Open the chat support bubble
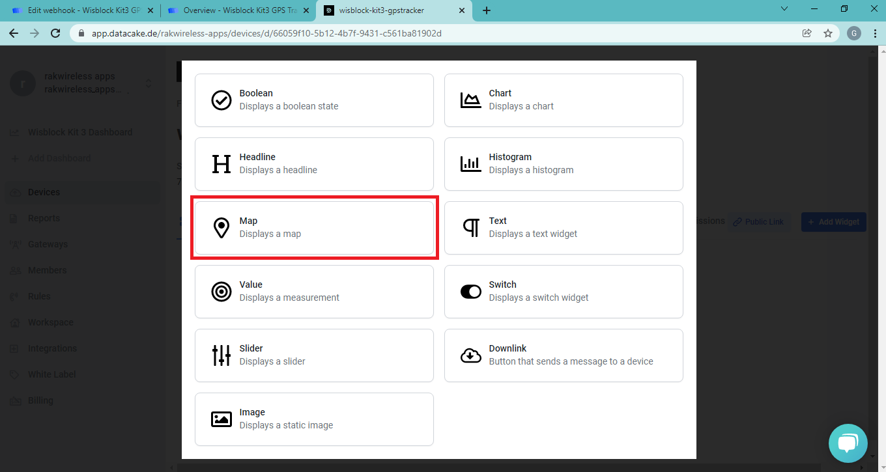The height and width of the screenshot is (472, 886). pos(848,443)
